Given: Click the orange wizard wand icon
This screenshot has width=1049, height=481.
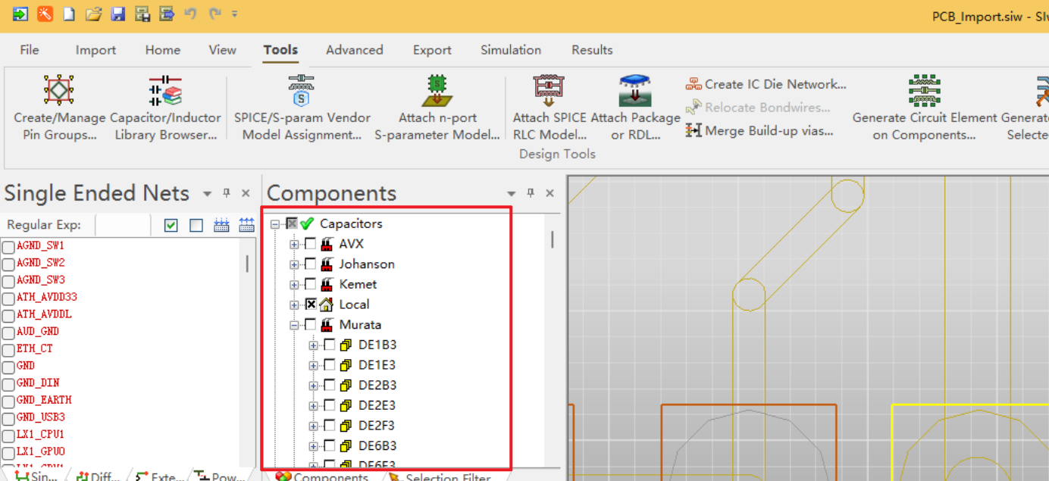Looking at the screenshot, I should (45, 14).
